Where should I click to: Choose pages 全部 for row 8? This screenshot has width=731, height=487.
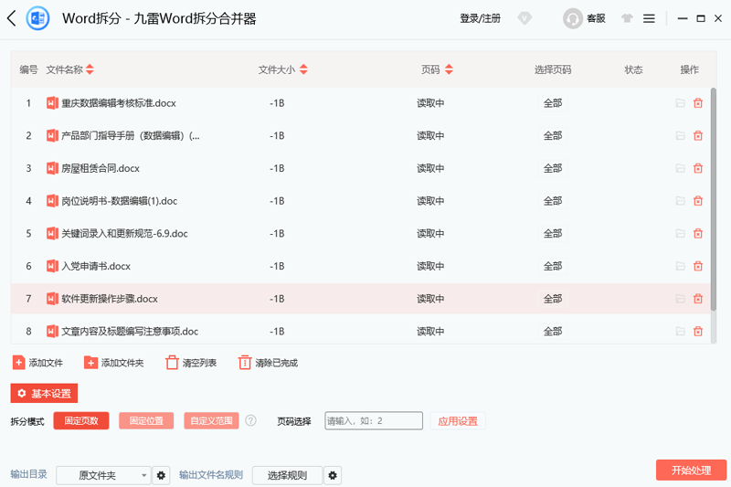pyautogui.click(x=553, y=332)
